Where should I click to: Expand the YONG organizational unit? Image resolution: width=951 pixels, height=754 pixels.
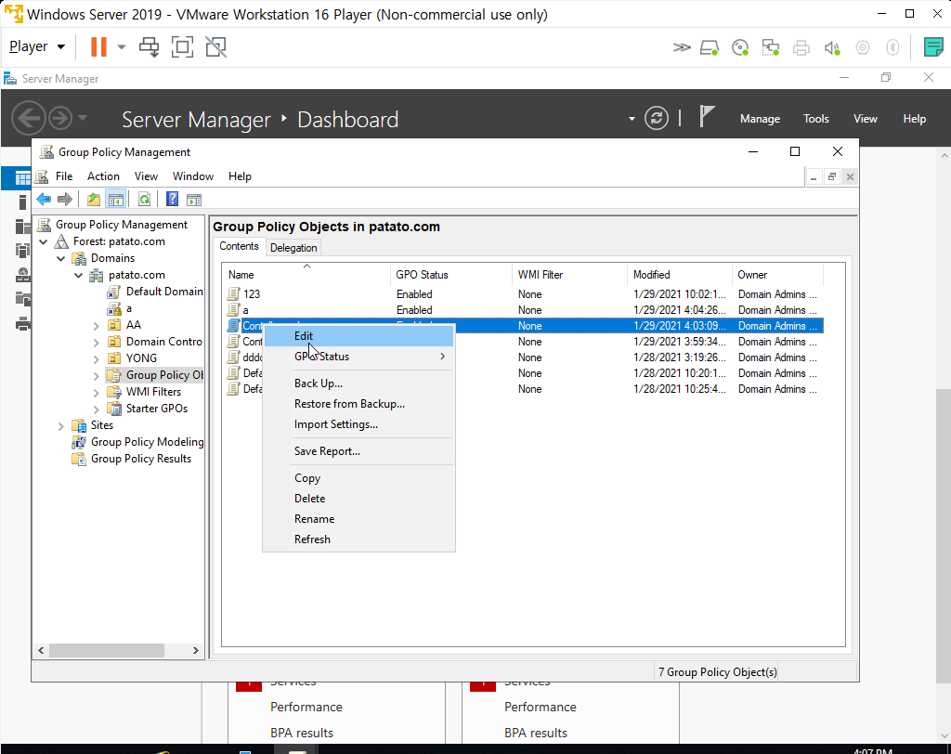(97, 359)
